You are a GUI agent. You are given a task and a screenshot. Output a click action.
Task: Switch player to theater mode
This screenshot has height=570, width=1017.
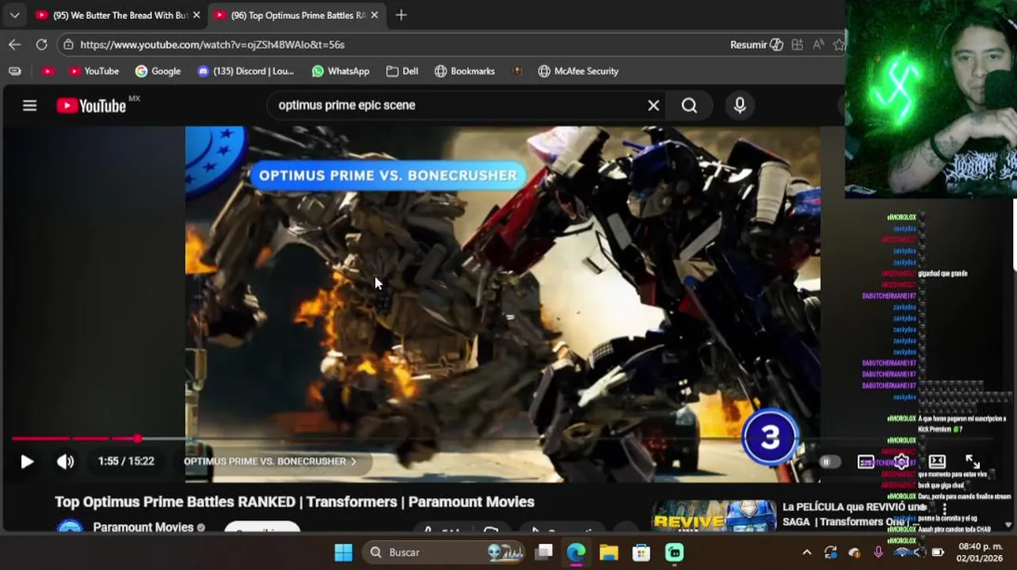click(x=937, y=462)
